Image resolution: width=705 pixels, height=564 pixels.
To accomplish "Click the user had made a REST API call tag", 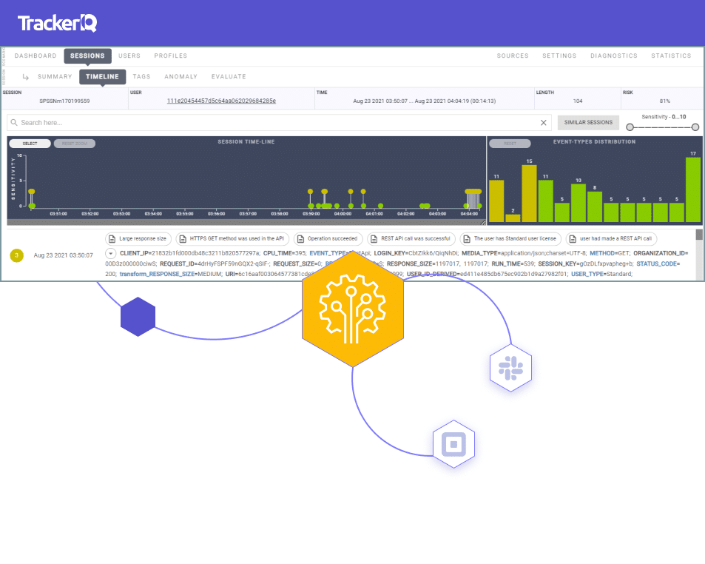I will [612, 239].
